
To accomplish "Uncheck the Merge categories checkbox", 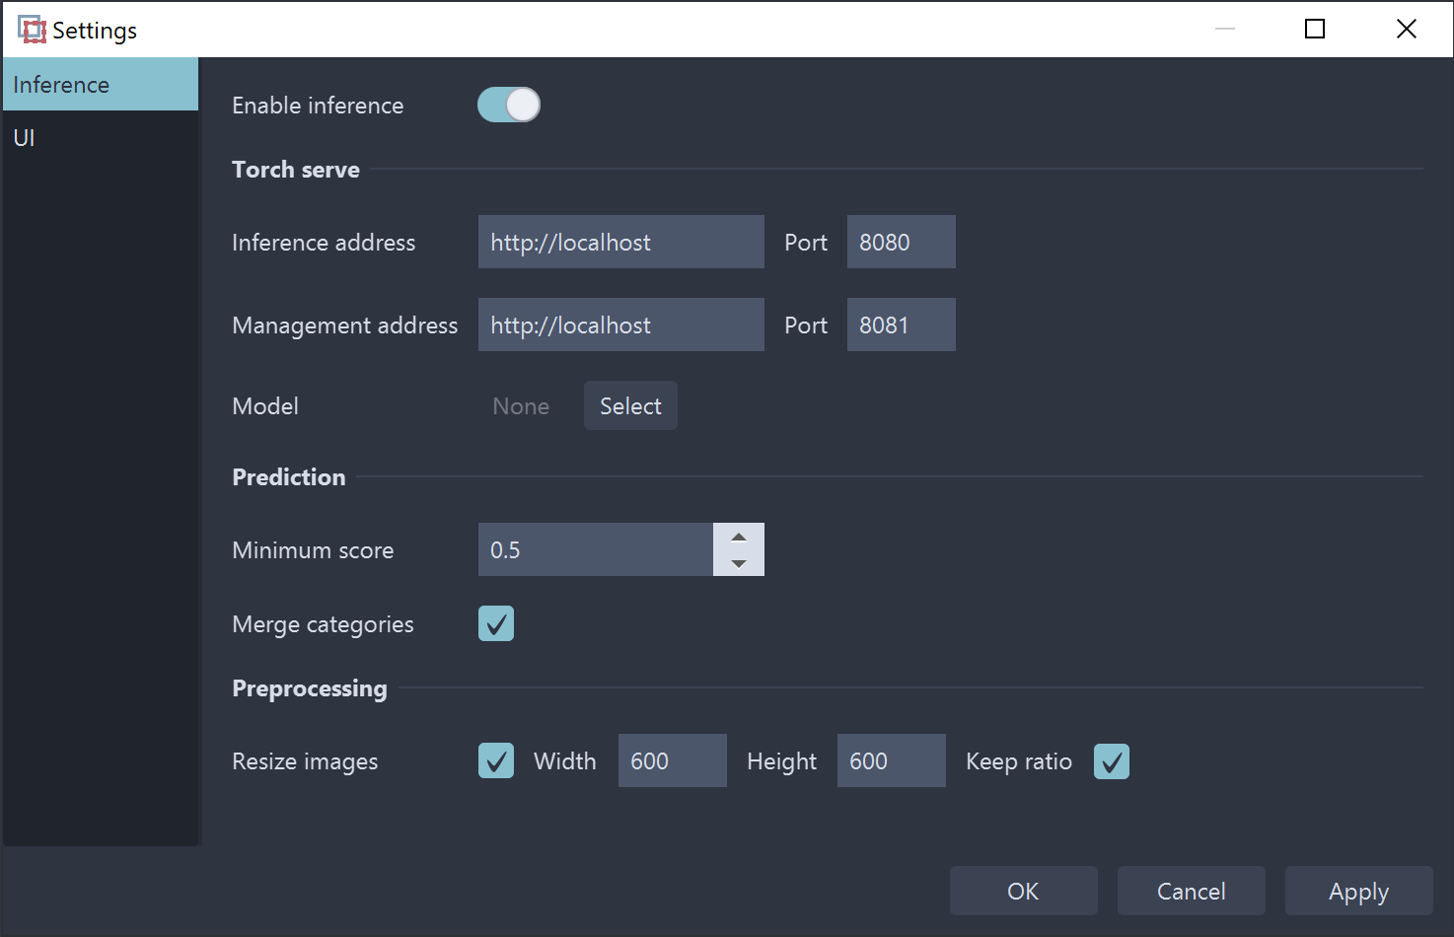I will click(496, 623).
